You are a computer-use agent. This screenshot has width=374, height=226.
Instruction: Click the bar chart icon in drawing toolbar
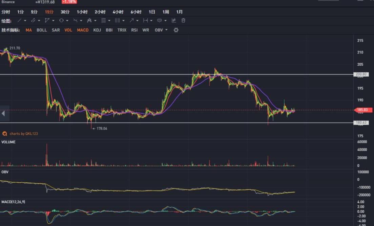pyautogui.click(x=174, y=21)
